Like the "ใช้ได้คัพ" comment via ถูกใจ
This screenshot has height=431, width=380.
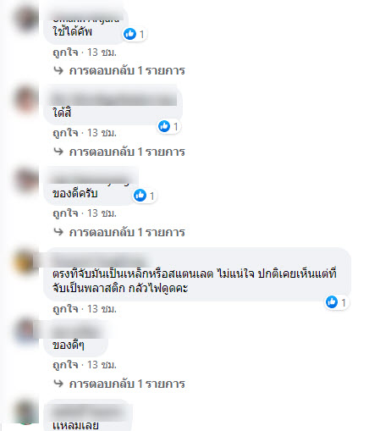[x=65, y=52]
